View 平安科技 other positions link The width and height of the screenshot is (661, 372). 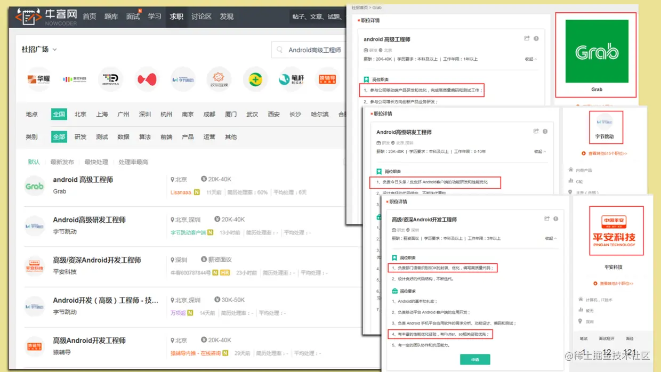click(x=613, y=284)
